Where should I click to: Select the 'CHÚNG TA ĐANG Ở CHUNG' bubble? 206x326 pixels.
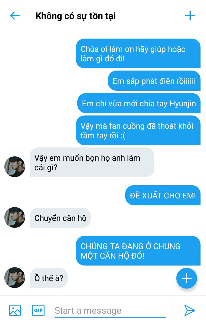138,251
